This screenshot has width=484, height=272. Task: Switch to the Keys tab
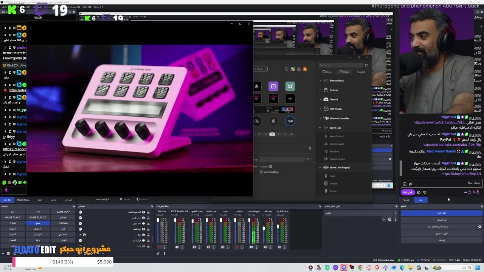[x=327, y=72]
